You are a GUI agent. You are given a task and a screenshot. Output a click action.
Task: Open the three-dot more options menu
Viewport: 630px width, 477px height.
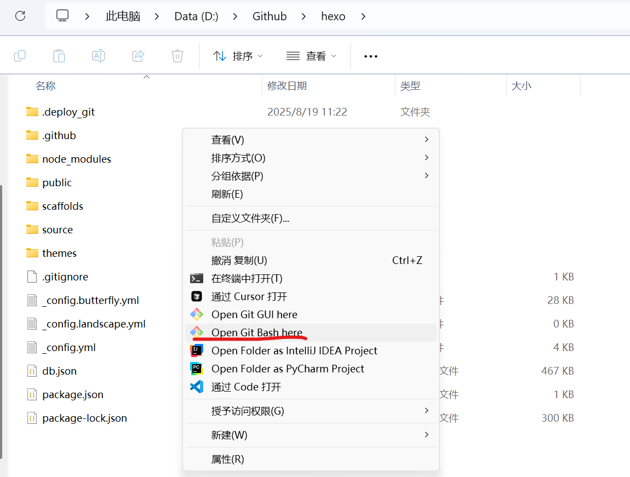click(x=371, y=56)
